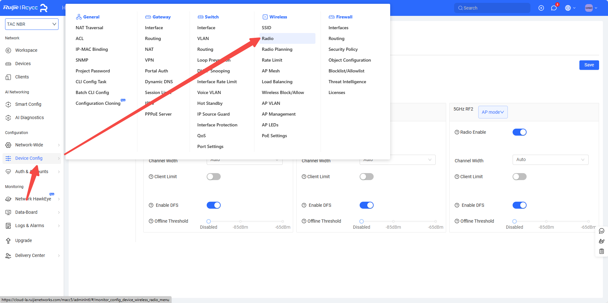Click the Workspace sidebar icon
Viewport: 608px width, 303px height.
[x=9, y=50]
